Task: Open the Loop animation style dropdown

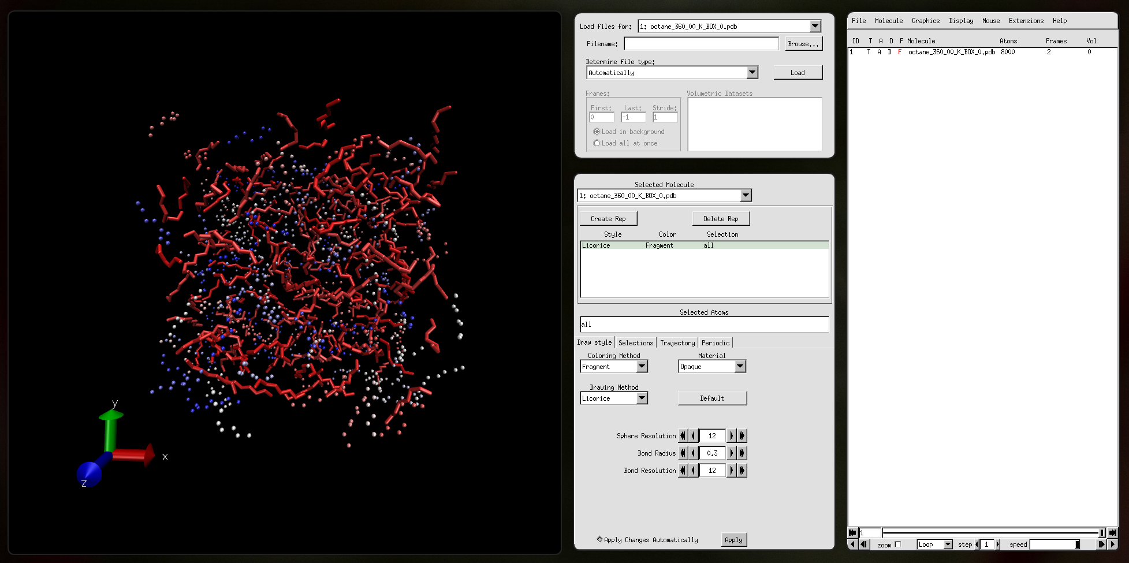Action: [x=947, y=545]
